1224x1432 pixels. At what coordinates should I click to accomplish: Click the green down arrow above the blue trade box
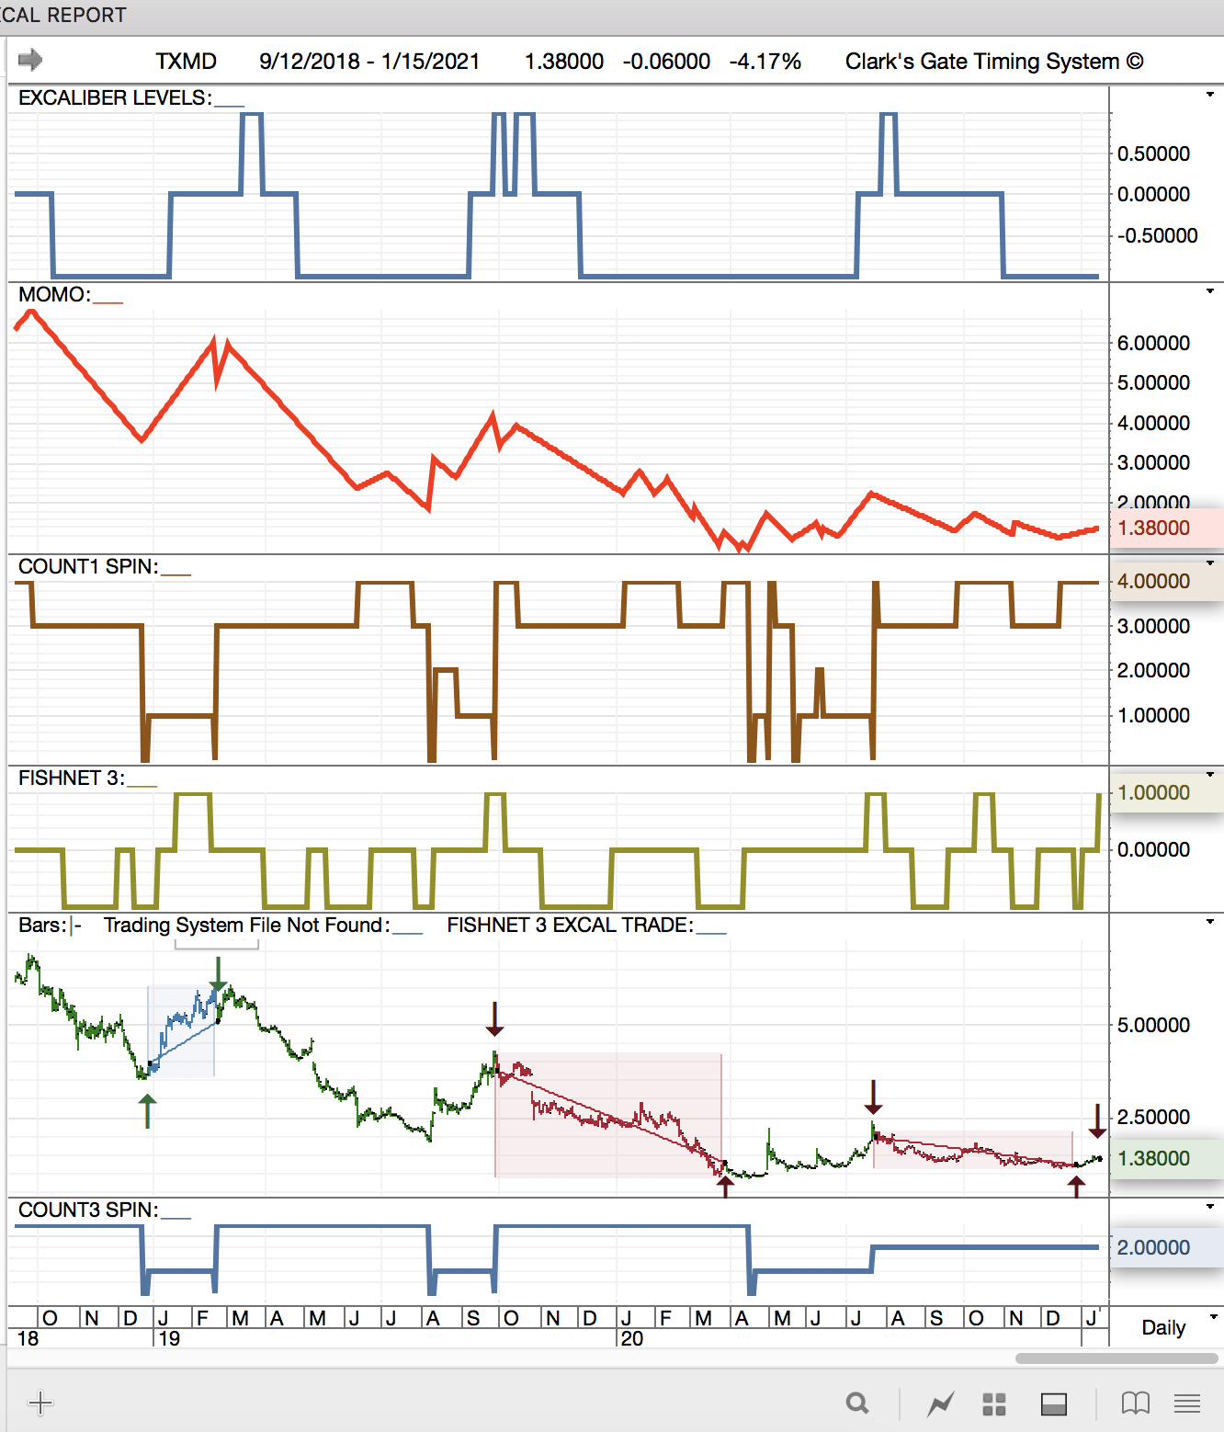click(218, 974)
